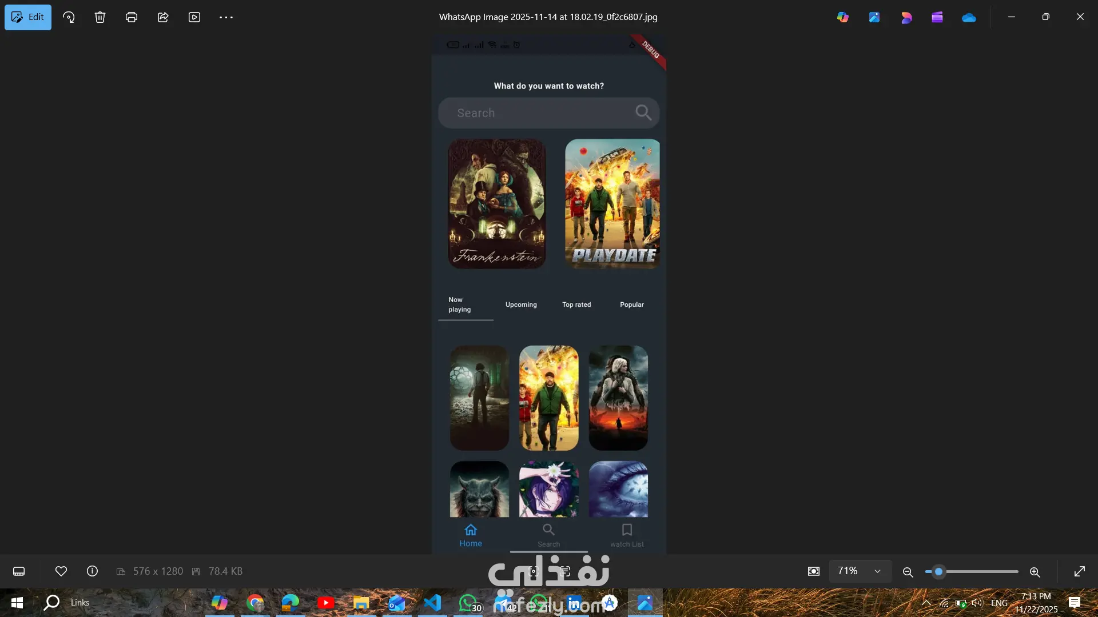1098x617 pixels.
Task: Start slideshow with play icon
Action: pos(194,17)
